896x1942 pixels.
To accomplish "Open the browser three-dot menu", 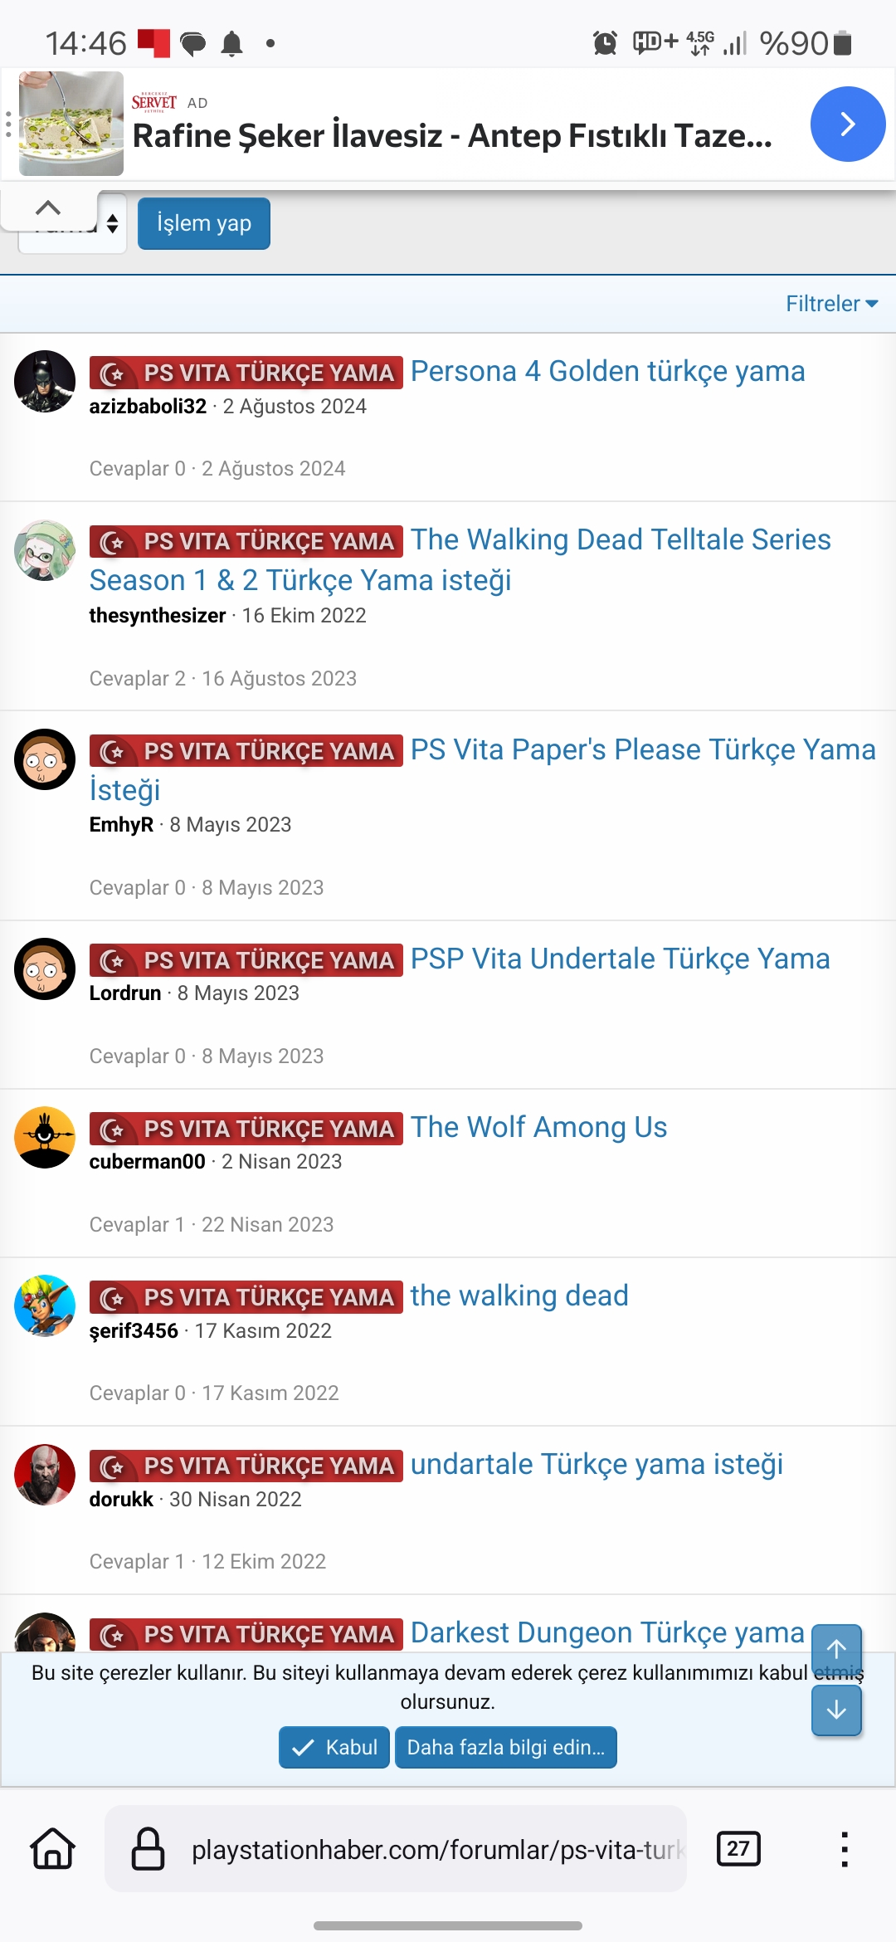I will [844, 1849].
